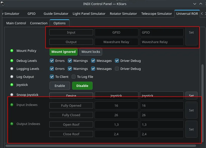
Task: Click the Minimize chevron in title bar
Action: pyautogui.click(x=195, y=4)
